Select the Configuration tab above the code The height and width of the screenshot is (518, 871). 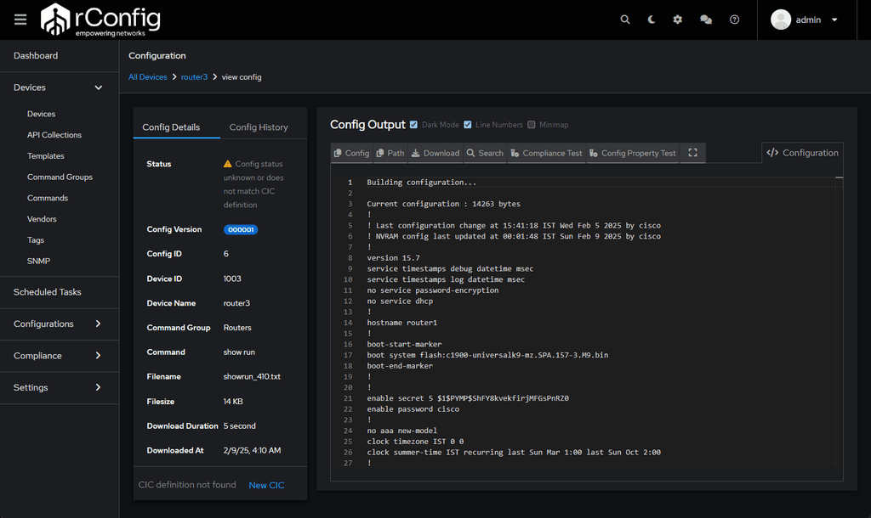pyautogui.click(x=802, y=153)
